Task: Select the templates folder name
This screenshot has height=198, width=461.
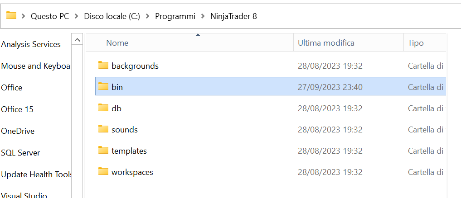Action: 129,151
